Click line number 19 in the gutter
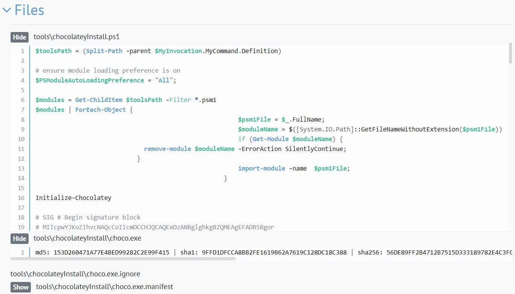The width and height of the screenshot is (515, 294). point(21,227)
